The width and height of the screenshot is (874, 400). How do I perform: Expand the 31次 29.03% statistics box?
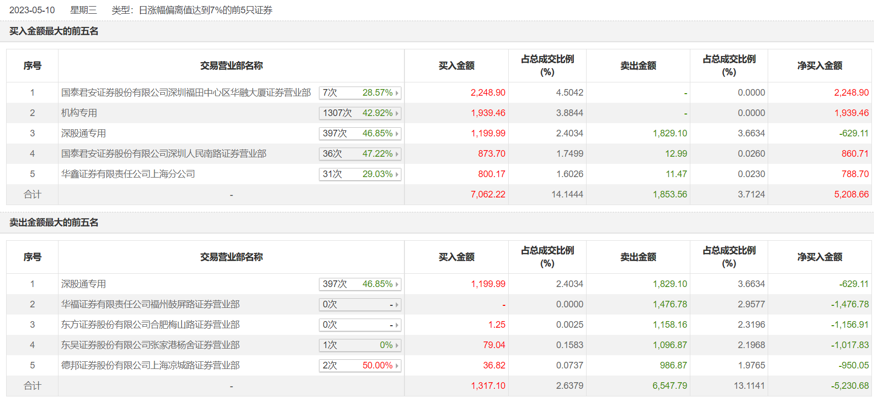(360, 174)
